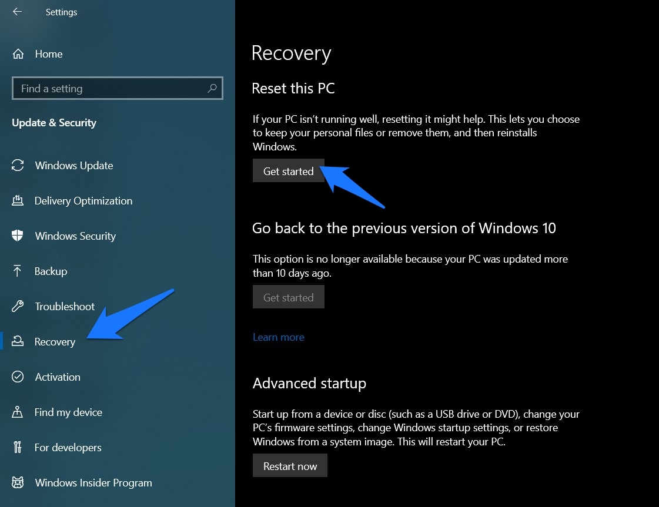Click disabled Get started under Go back
This screenshot has height=507, width=659.
click(x=288, y=297)
